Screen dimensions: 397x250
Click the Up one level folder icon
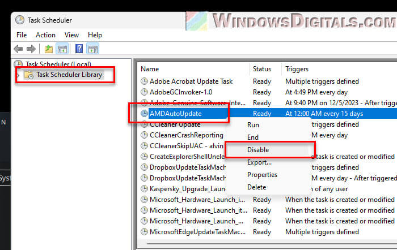pyautogui.click(x=48, y=49)
